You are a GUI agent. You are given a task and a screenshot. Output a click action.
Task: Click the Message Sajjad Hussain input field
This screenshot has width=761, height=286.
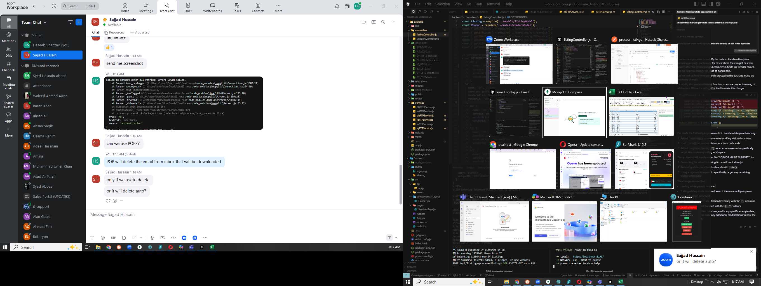tap(244, 214)
